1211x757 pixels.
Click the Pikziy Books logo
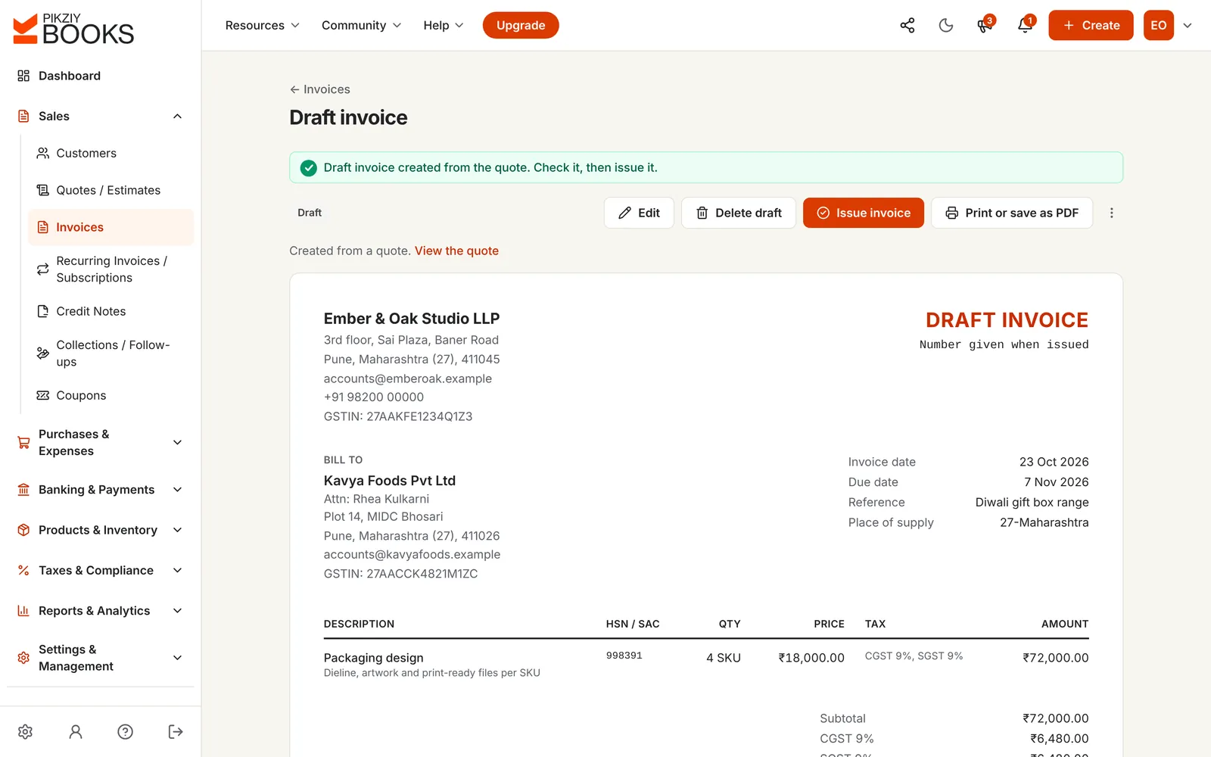coord(74,29)
